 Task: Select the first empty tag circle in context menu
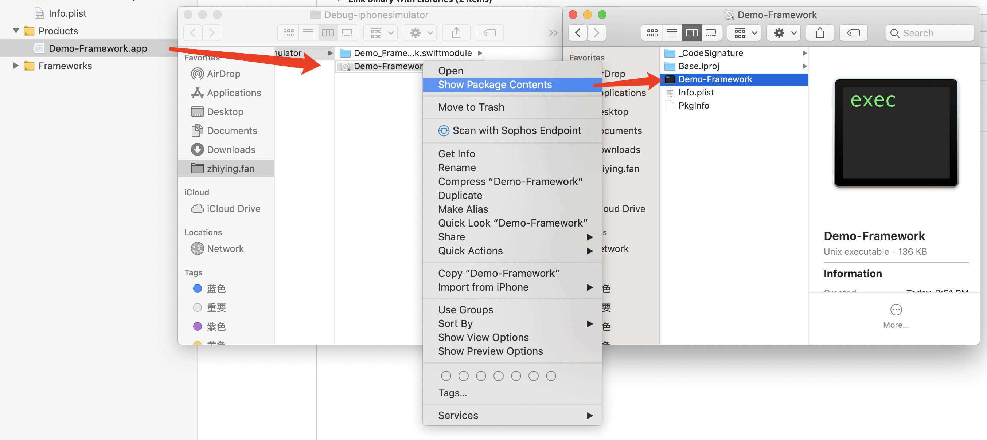tap(446, 376)
